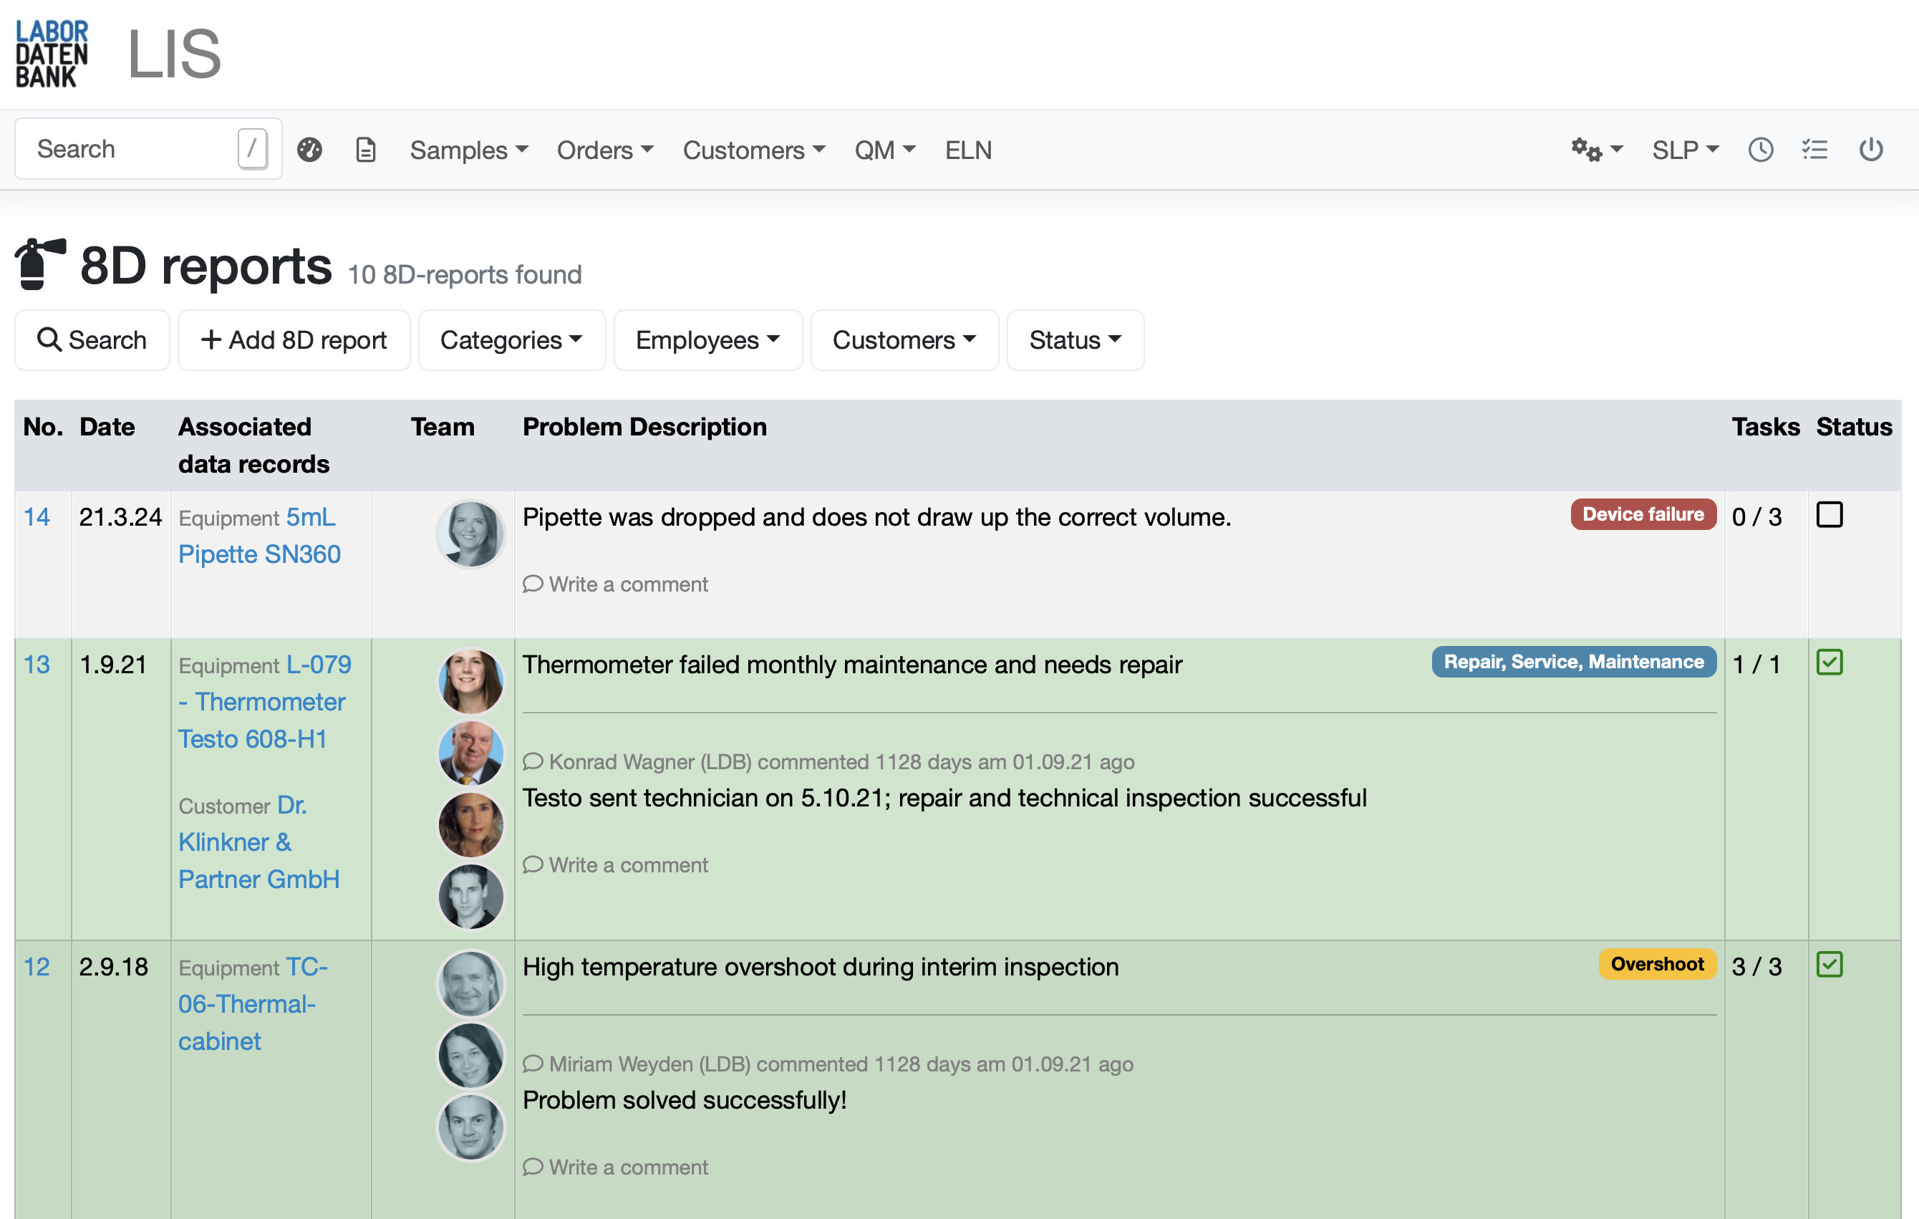Open the settings gears menu

1596,149
